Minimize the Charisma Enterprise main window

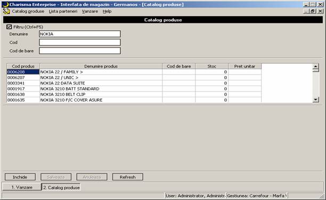click(x=306, y=4)
